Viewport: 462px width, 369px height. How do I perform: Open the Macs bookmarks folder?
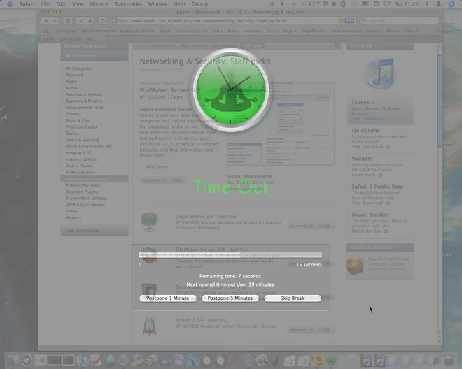coord(393,31)
